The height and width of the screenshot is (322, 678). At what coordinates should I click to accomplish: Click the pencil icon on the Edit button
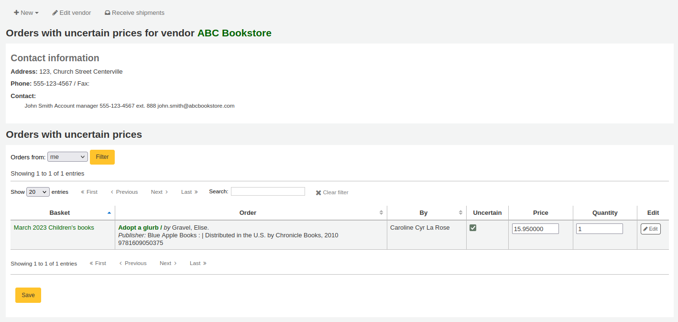pos(645,229)
